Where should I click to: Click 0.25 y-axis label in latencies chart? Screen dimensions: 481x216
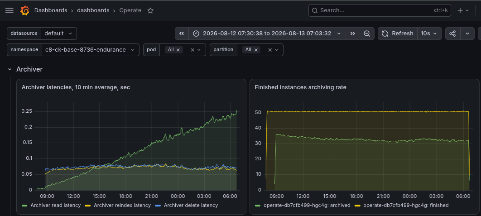[x=27, y=111]
